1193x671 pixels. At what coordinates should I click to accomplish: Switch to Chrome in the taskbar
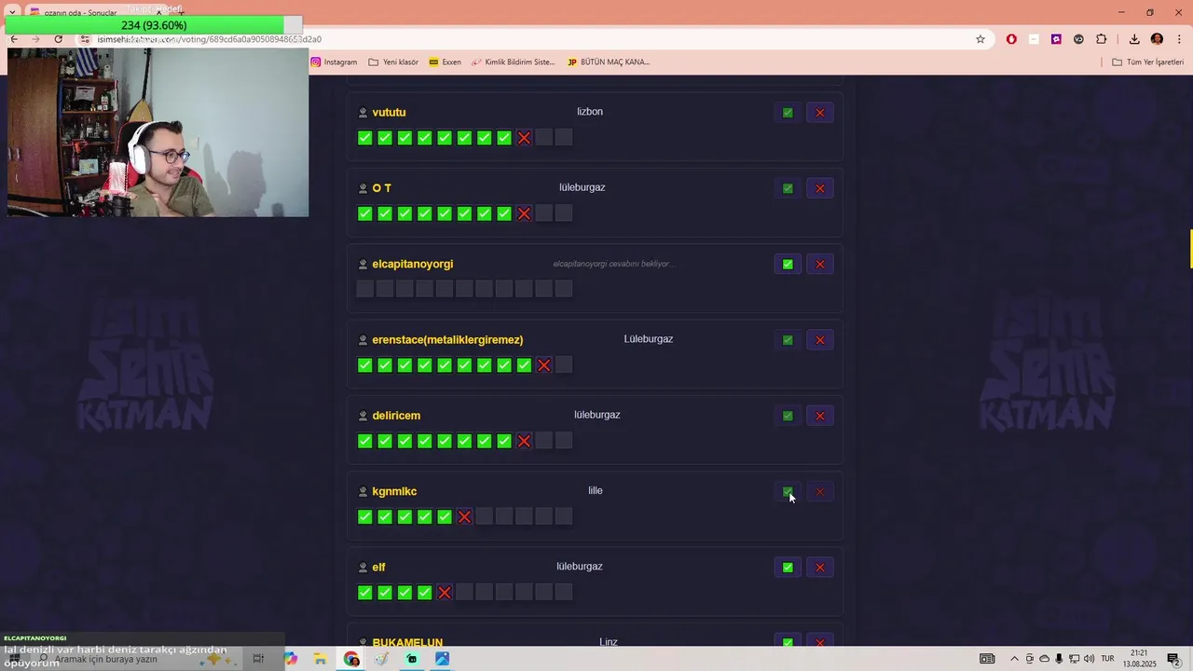coord(351,659)
